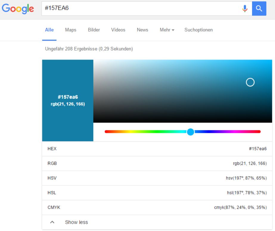The width and height of the screenshot is (275, 231).
Task: Open the Videos tab
Action: 118,30
